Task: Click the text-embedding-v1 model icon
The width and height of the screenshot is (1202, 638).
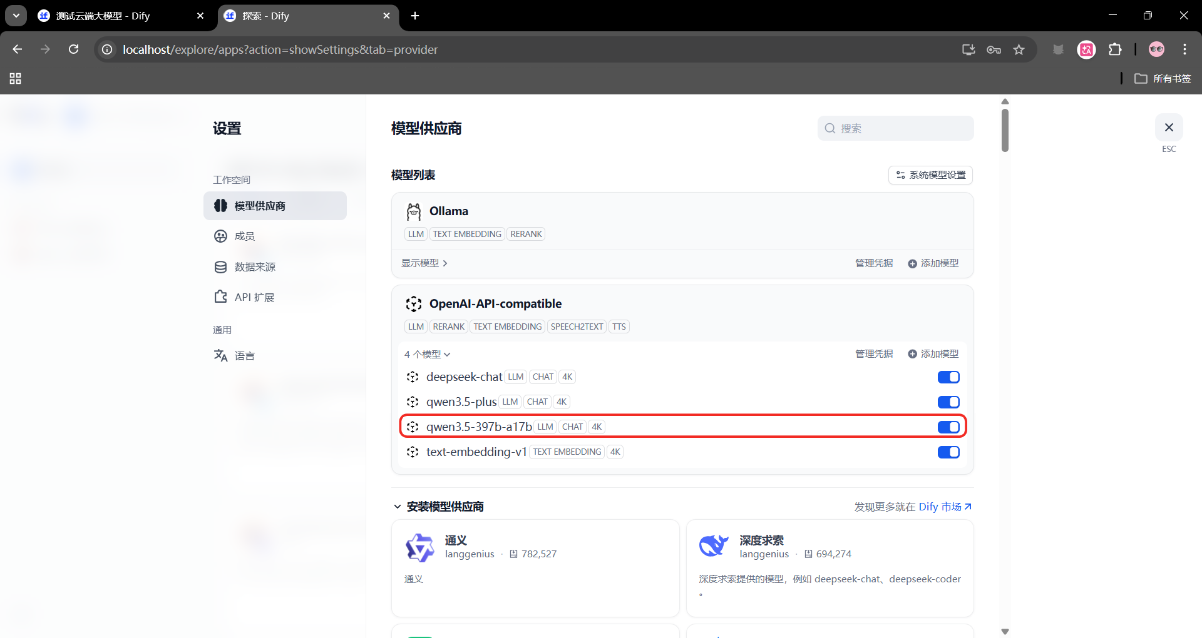Action: click(413, 452)
